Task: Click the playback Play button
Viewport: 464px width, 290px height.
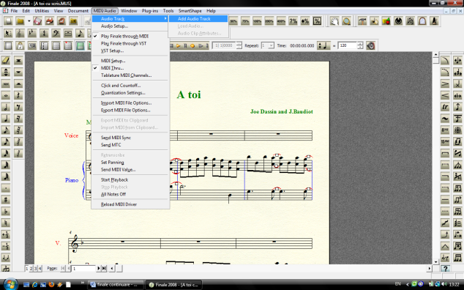Action: click(179, 45)
